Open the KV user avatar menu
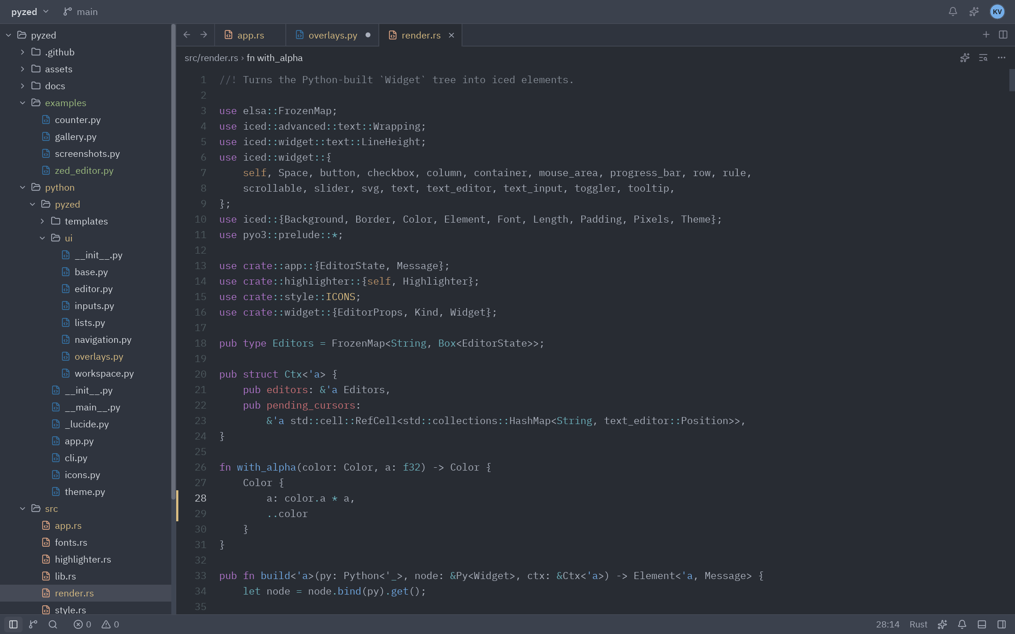The height and width of the screenshot is (634, 1015). [x=997, y=12]
